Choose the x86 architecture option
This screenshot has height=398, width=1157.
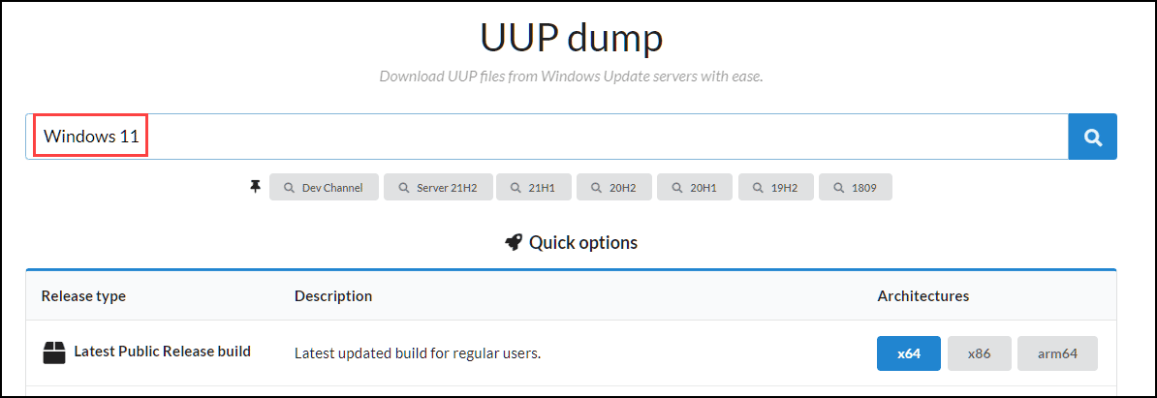point(979,353)
